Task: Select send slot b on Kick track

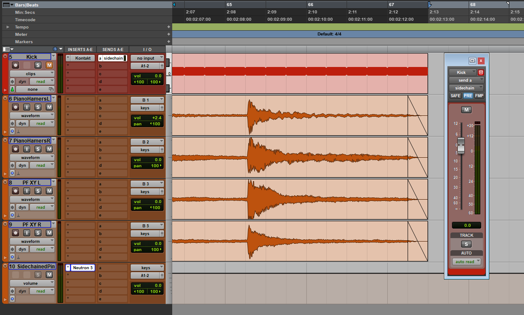Action: point(112,66)
